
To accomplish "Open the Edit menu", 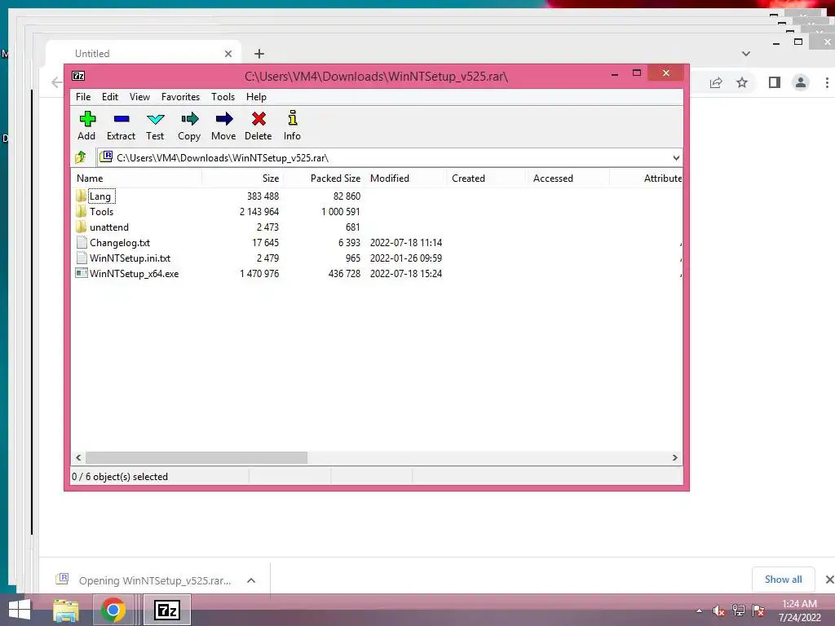I will click(110, 97).
